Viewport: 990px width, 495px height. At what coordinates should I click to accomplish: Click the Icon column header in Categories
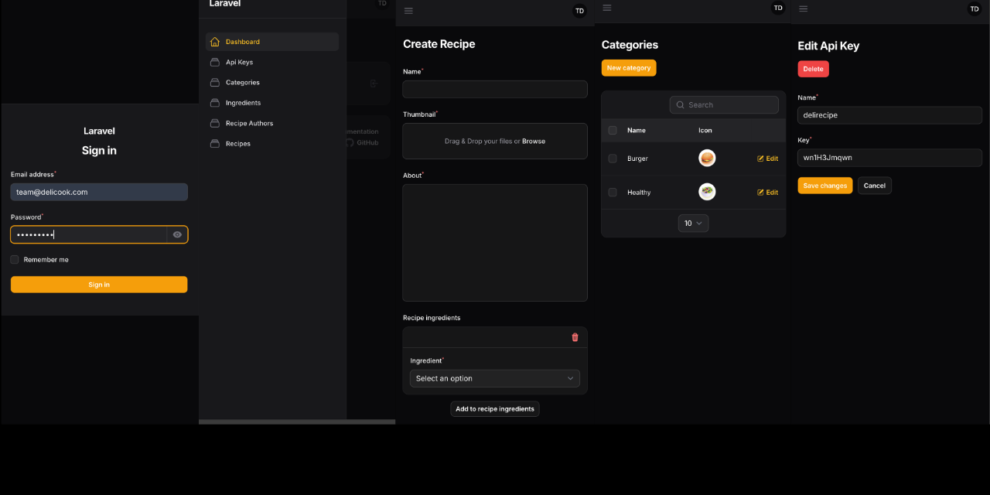[x=705, y=131]
